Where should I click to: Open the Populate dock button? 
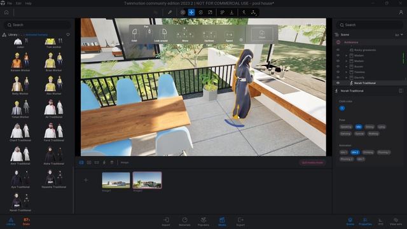pyautogui.click(x=203, y=221)
